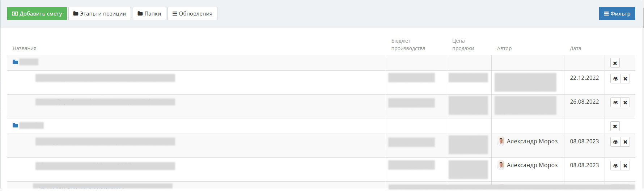View the estimate dated 26.08.2022
Image resolution: width=644 pixels, height=191 pixels.
[x=615, y=103]
